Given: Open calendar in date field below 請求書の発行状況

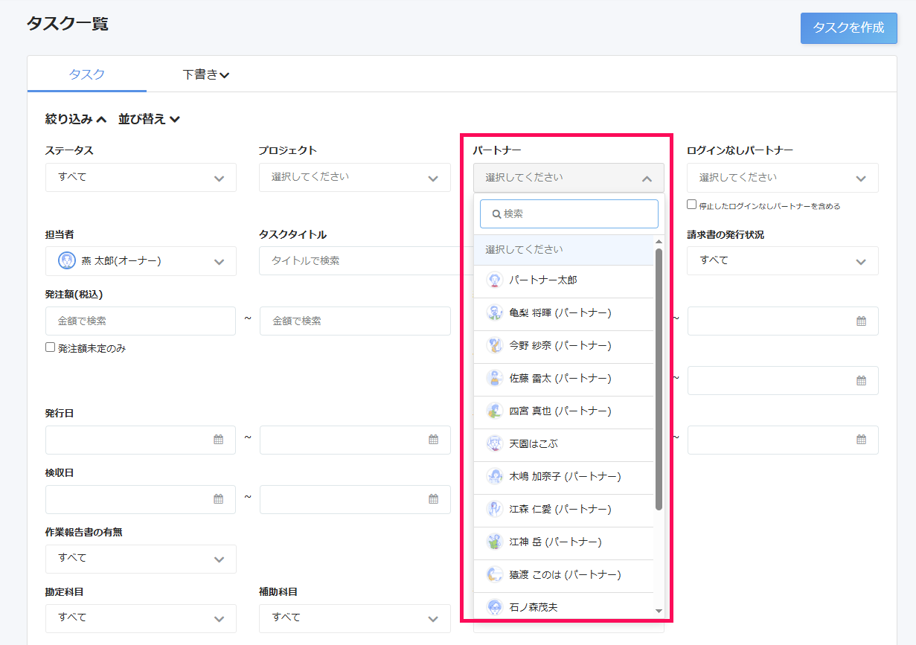Looking at the screenshot, I should click(861, 321).
